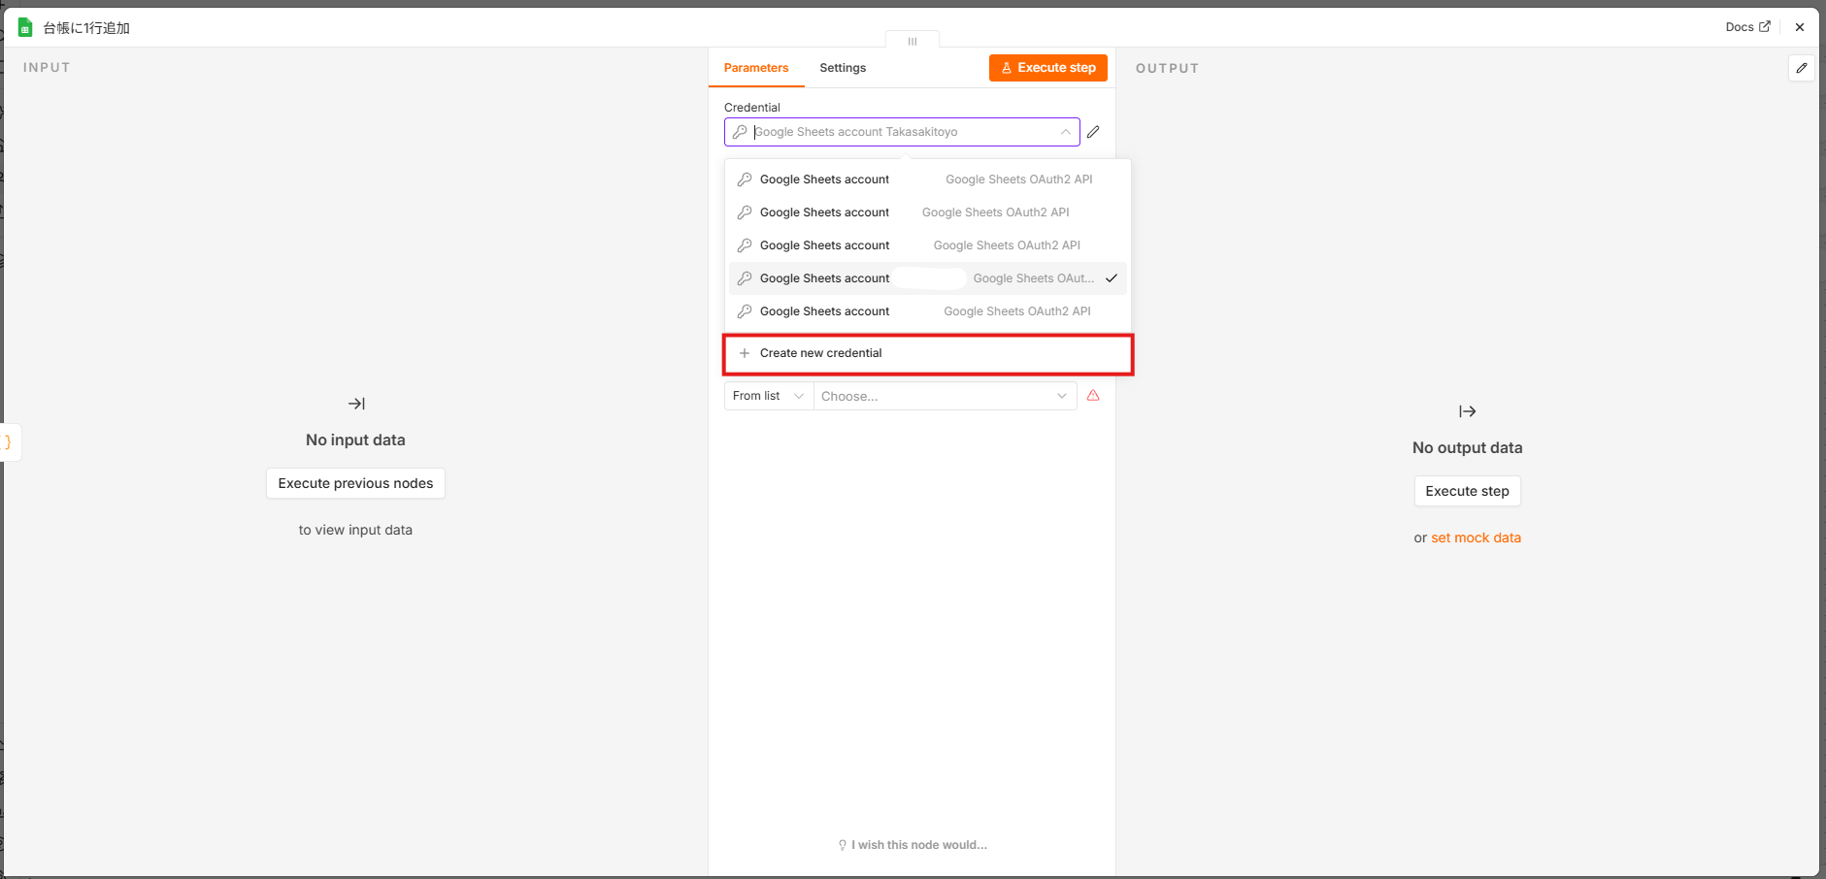1826x879 pixels.
Task: Select the currently checked Google Sheets account
Action: (x=927, y=278)
